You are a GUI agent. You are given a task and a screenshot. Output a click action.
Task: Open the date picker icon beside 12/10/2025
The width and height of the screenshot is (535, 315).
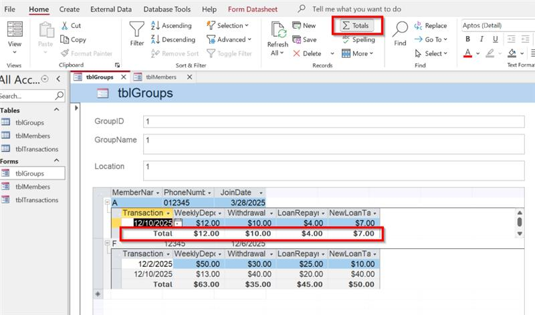pos(178,223)
